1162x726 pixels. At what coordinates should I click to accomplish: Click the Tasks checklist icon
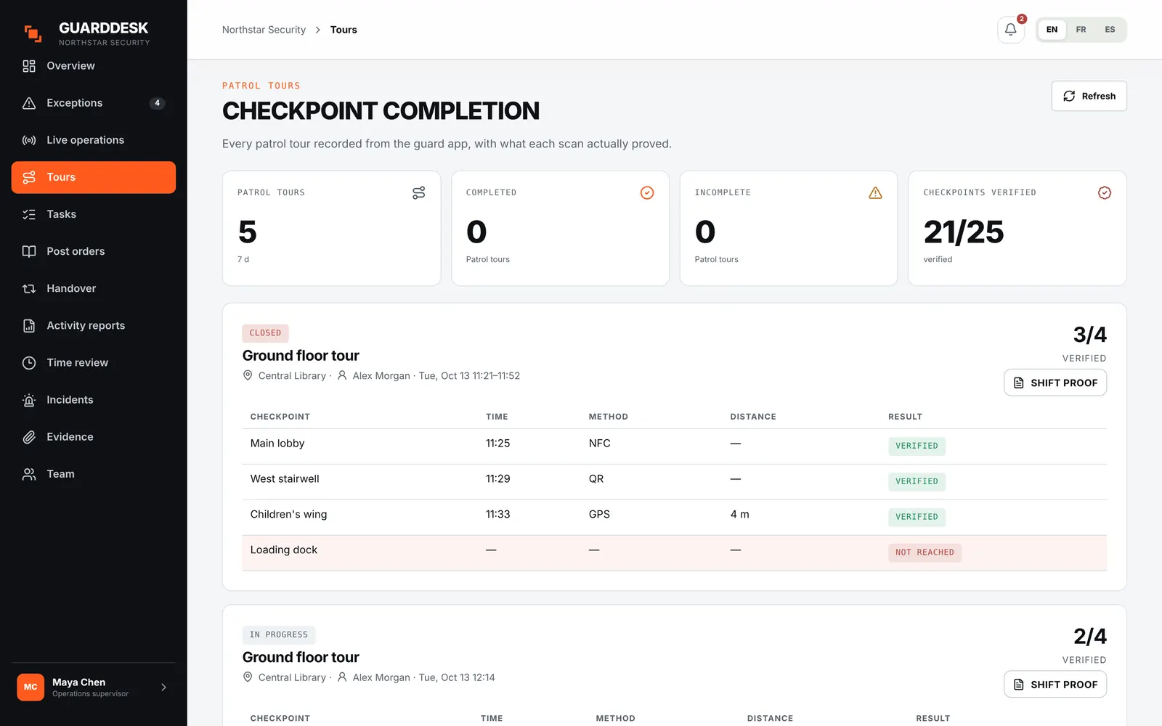pos(29,214)
